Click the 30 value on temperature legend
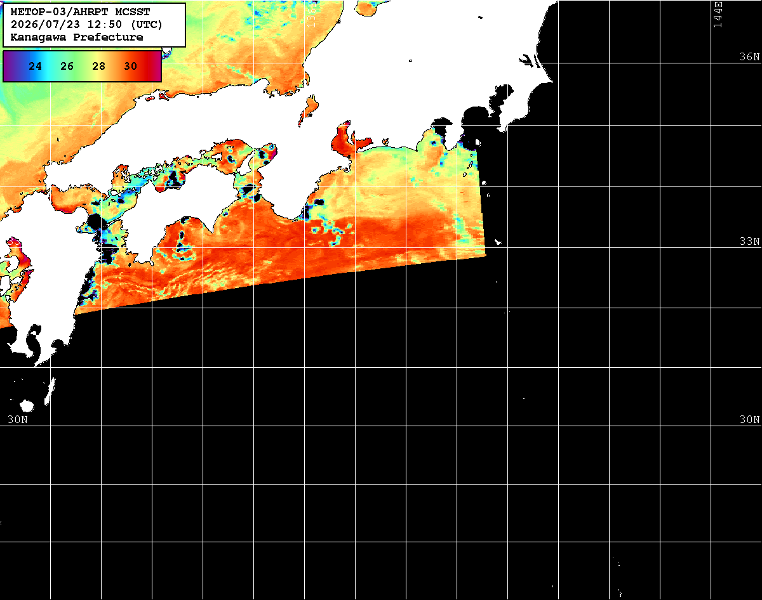Image resolution: width=762 pixels, height=600 pixels. [x=130, y=66]
